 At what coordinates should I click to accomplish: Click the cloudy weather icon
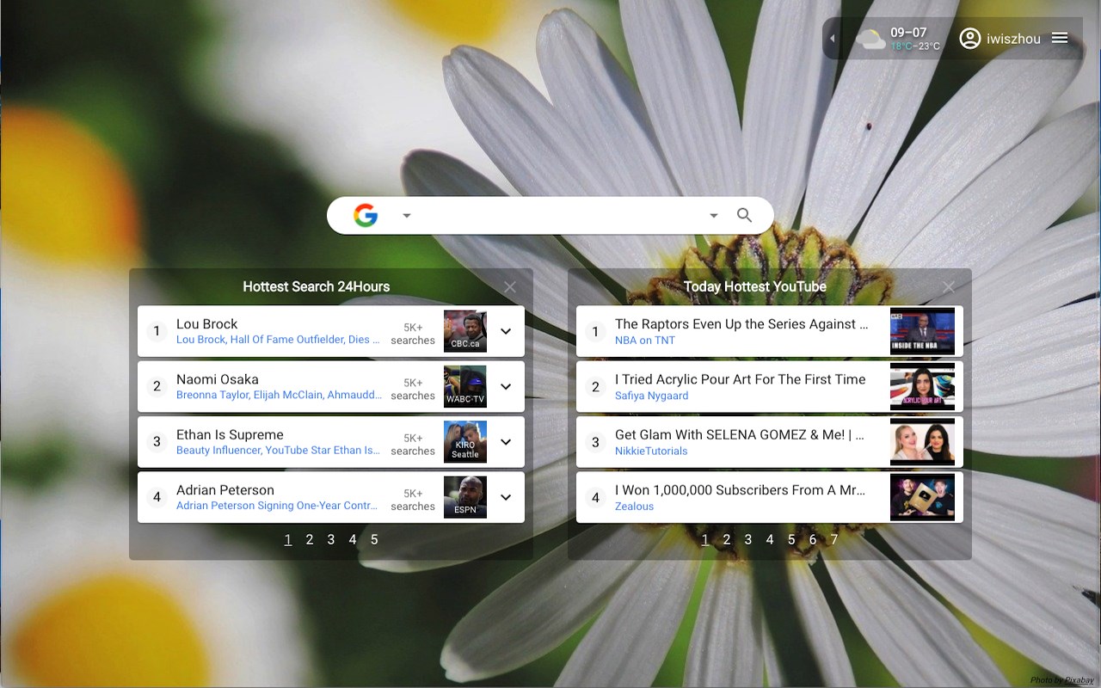pos(871,39)
